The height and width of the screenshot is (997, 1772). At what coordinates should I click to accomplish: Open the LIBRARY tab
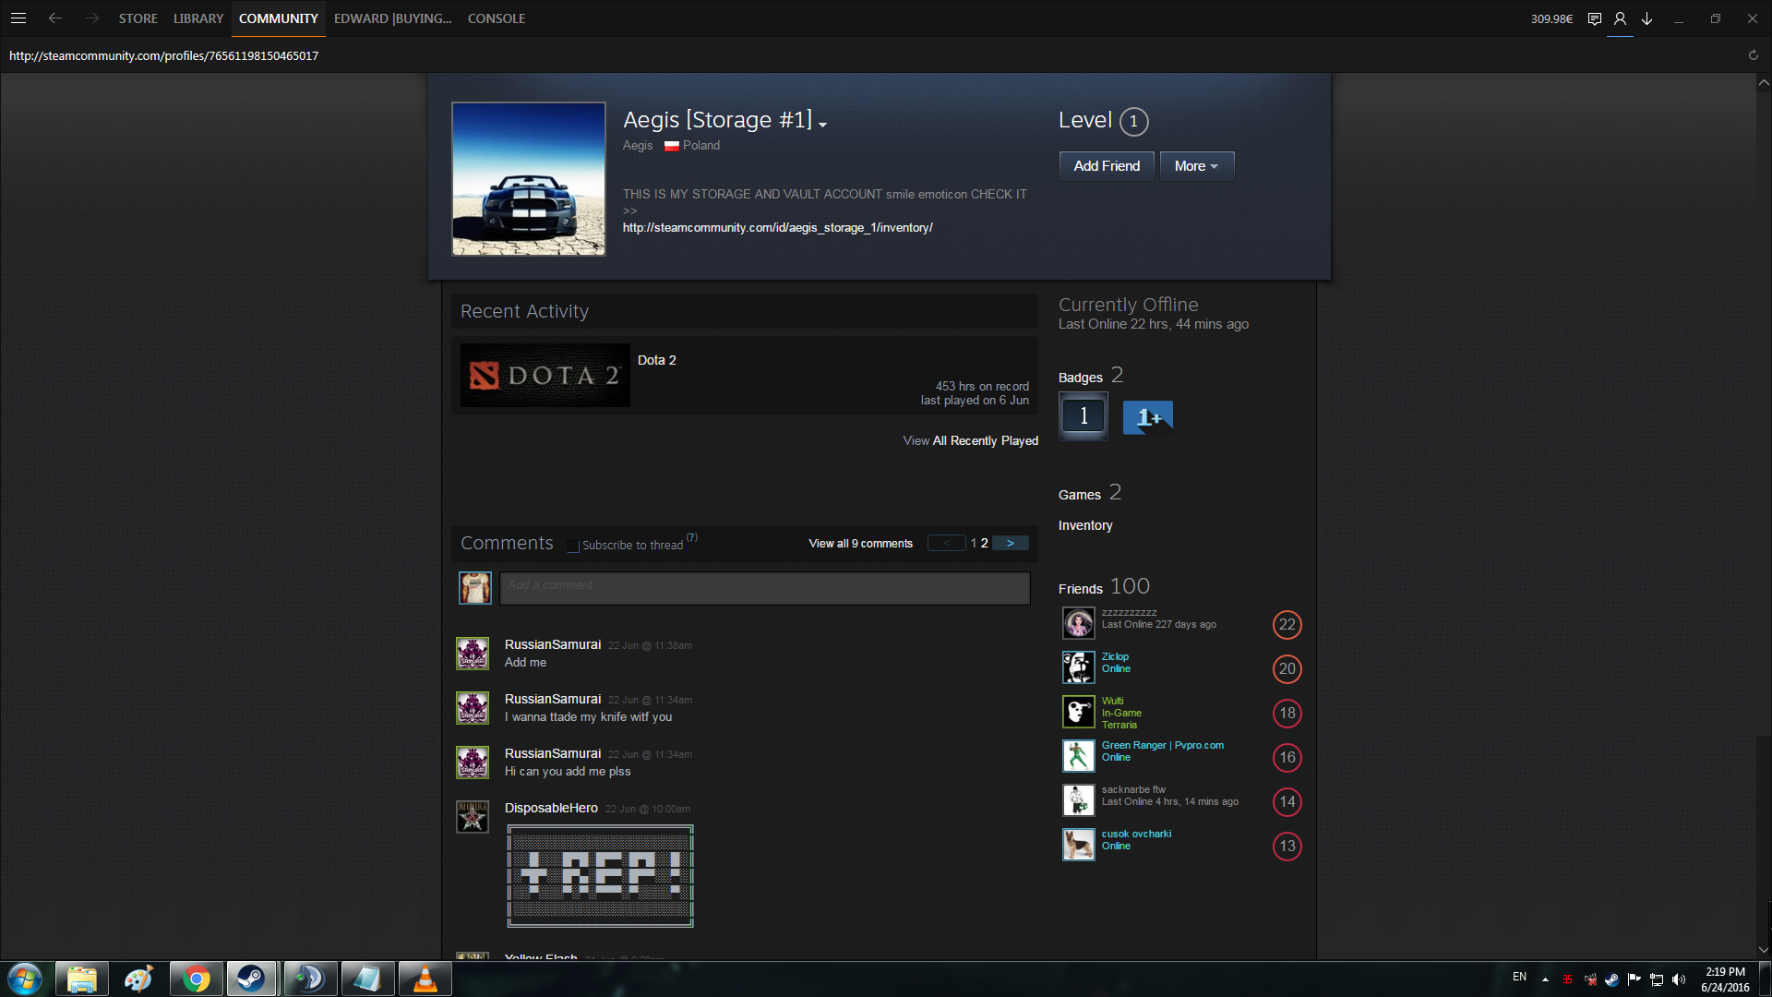click(198, 18)
